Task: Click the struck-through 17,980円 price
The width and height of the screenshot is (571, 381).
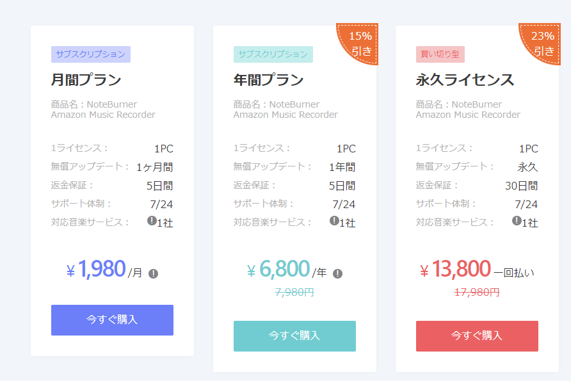Action: 477,292
